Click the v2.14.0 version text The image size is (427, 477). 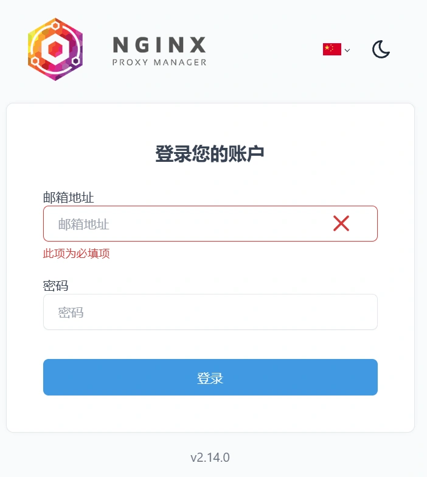coord(210,458)
